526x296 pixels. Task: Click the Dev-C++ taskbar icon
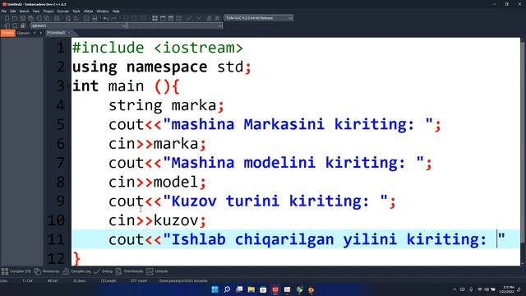[275, 289]
